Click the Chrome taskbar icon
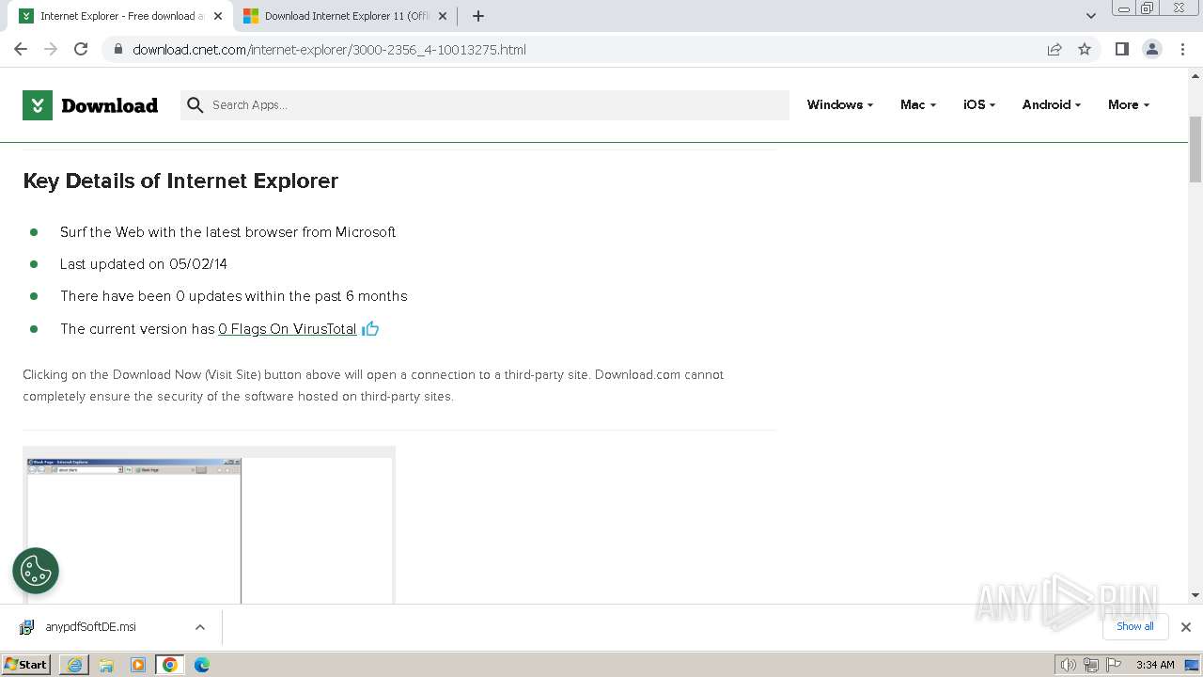Screen dimensions: 1203x677 point(170,665)
